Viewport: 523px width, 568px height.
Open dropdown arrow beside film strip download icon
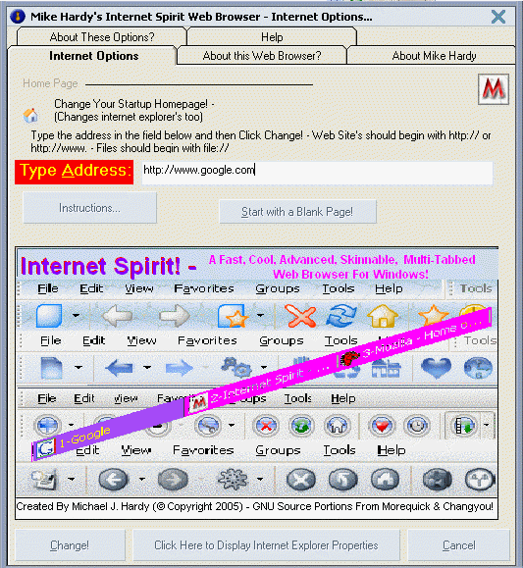(x=486, y=425)
